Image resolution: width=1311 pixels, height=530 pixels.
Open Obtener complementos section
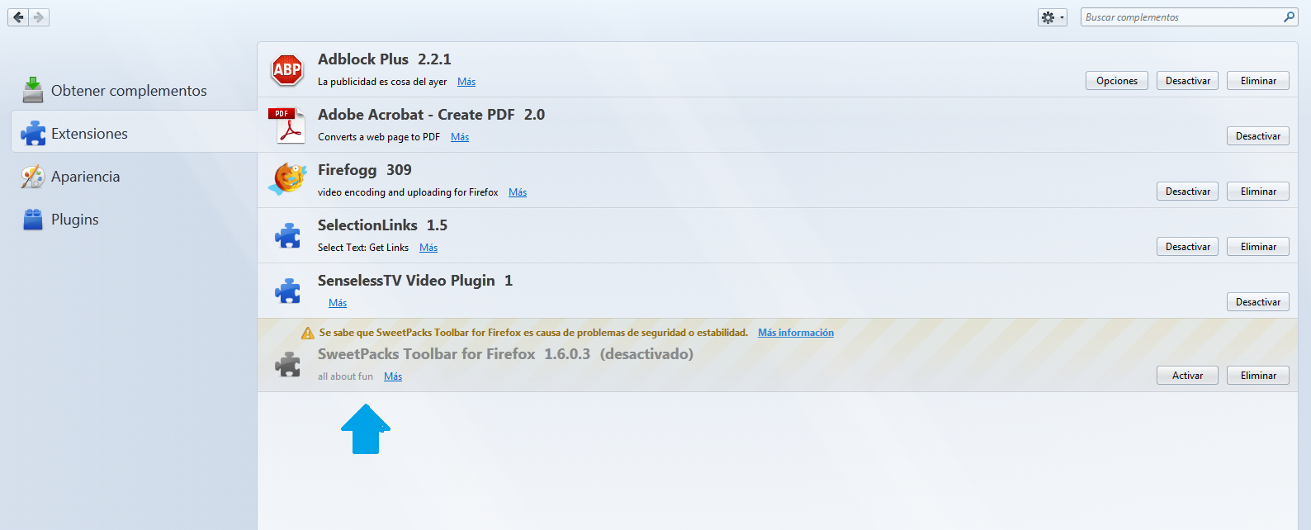tap(129, 91)
